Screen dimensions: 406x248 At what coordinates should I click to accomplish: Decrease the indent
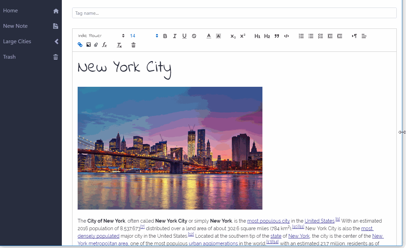coord(330,36)
